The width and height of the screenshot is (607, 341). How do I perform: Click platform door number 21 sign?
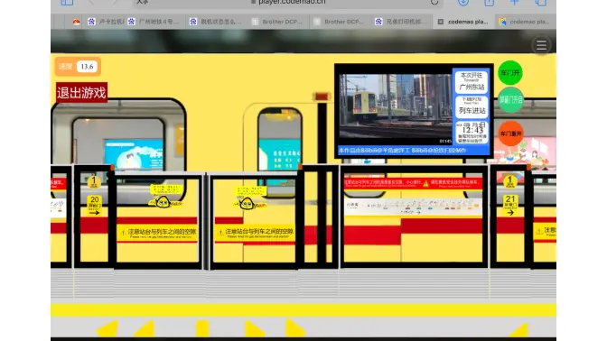click(509, 206)
